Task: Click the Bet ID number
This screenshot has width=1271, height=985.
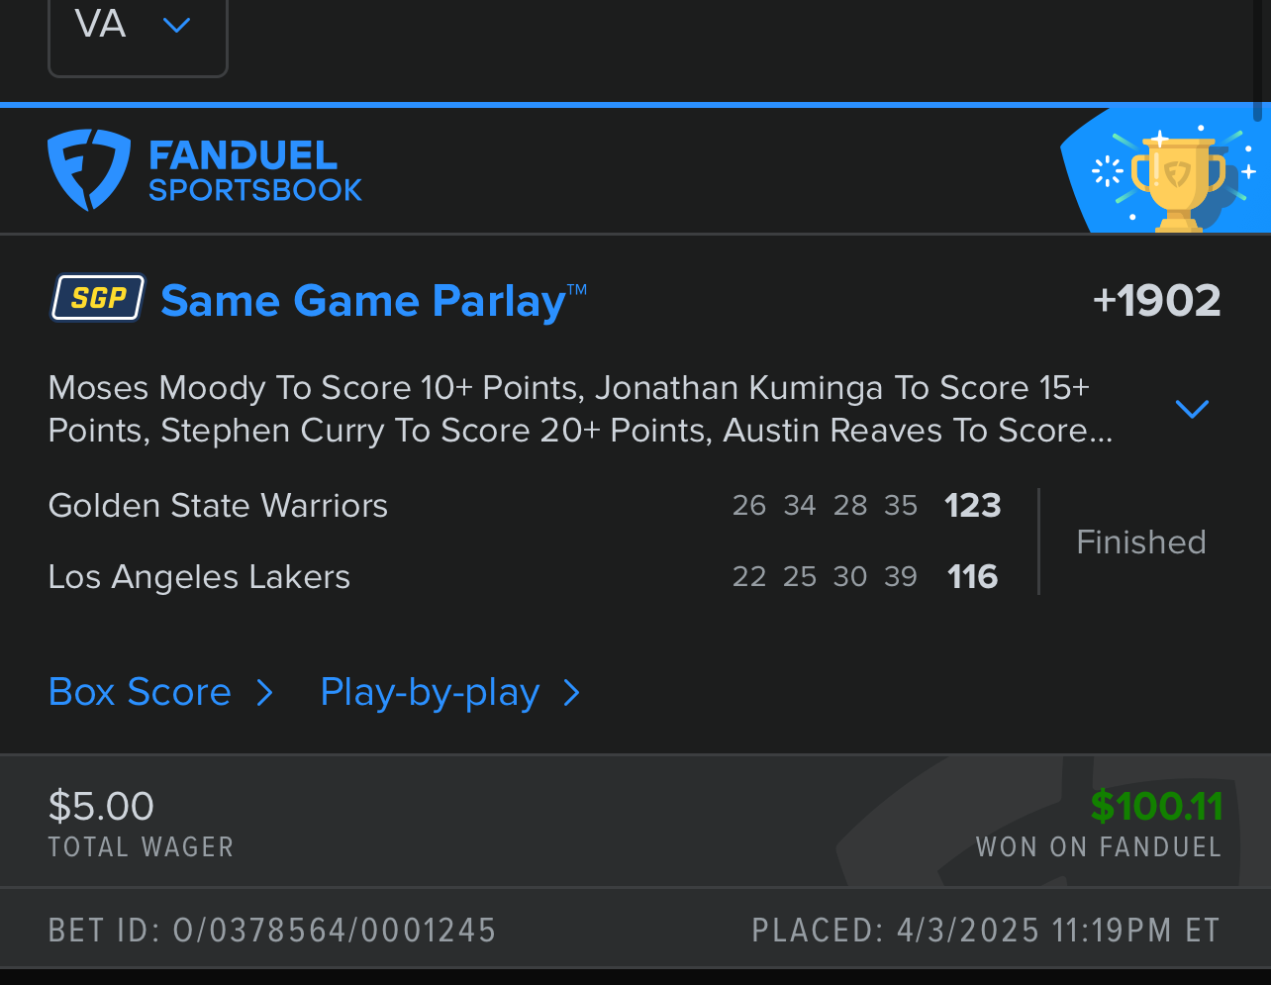Action: tap(334, 931)
